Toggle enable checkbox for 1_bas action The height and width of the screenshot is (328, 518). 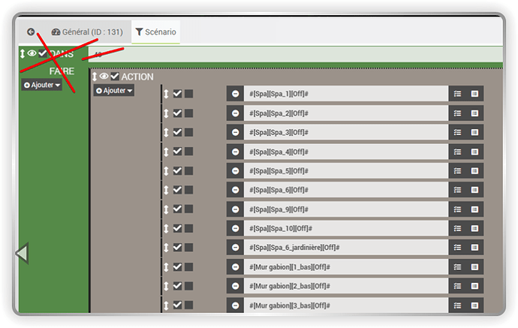[177, 266]
